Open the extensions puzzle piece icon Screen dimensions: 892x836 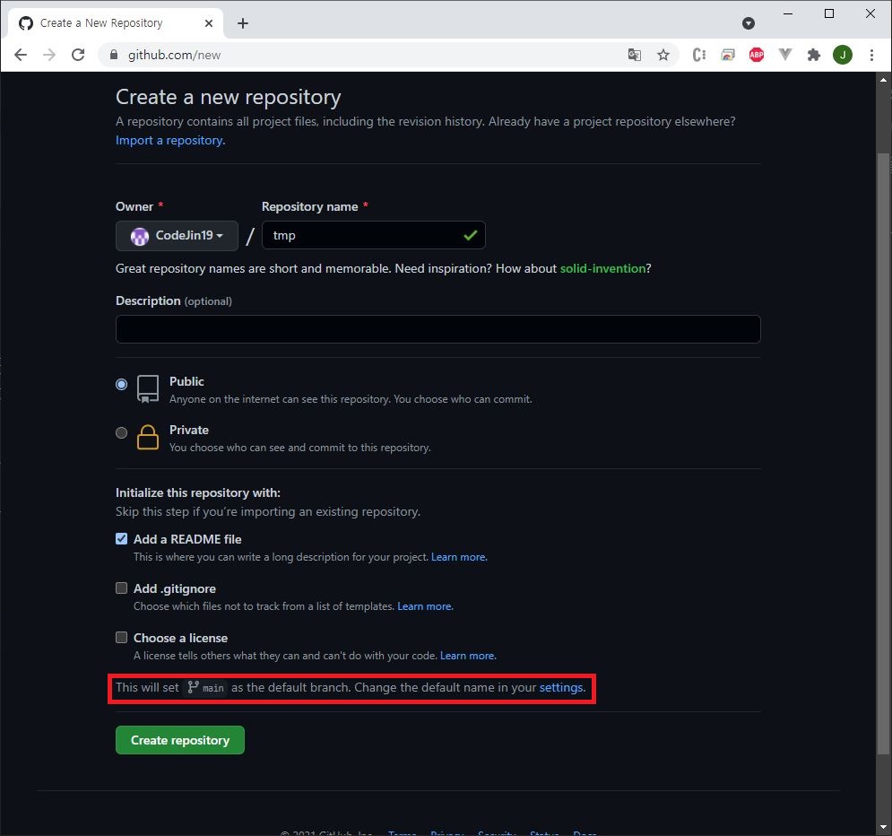(814, 55)
